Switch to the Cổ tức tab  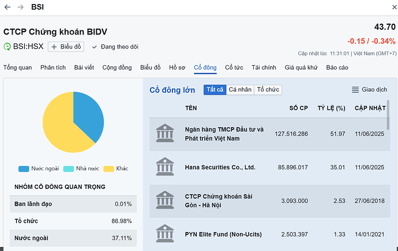234,67
